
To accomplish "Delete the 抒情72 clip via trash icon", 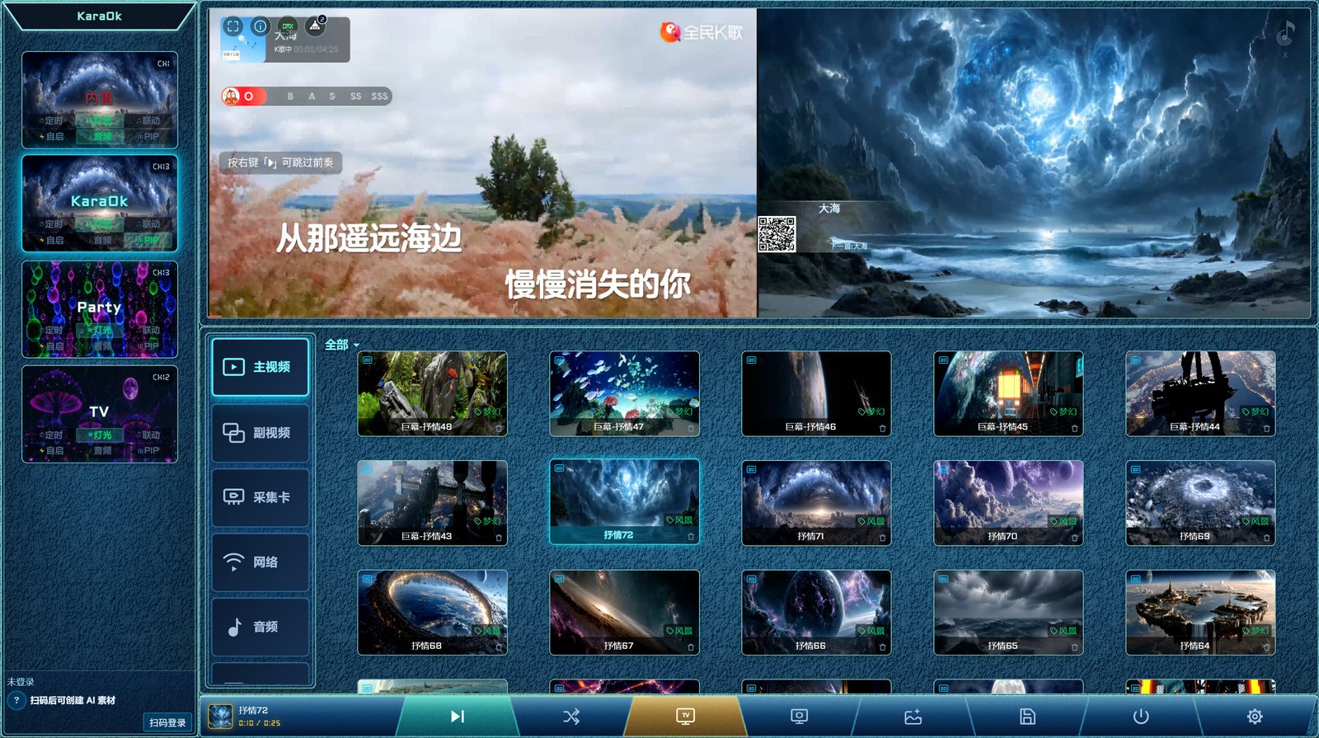I will pyautogui.click(x=691, y=537).
